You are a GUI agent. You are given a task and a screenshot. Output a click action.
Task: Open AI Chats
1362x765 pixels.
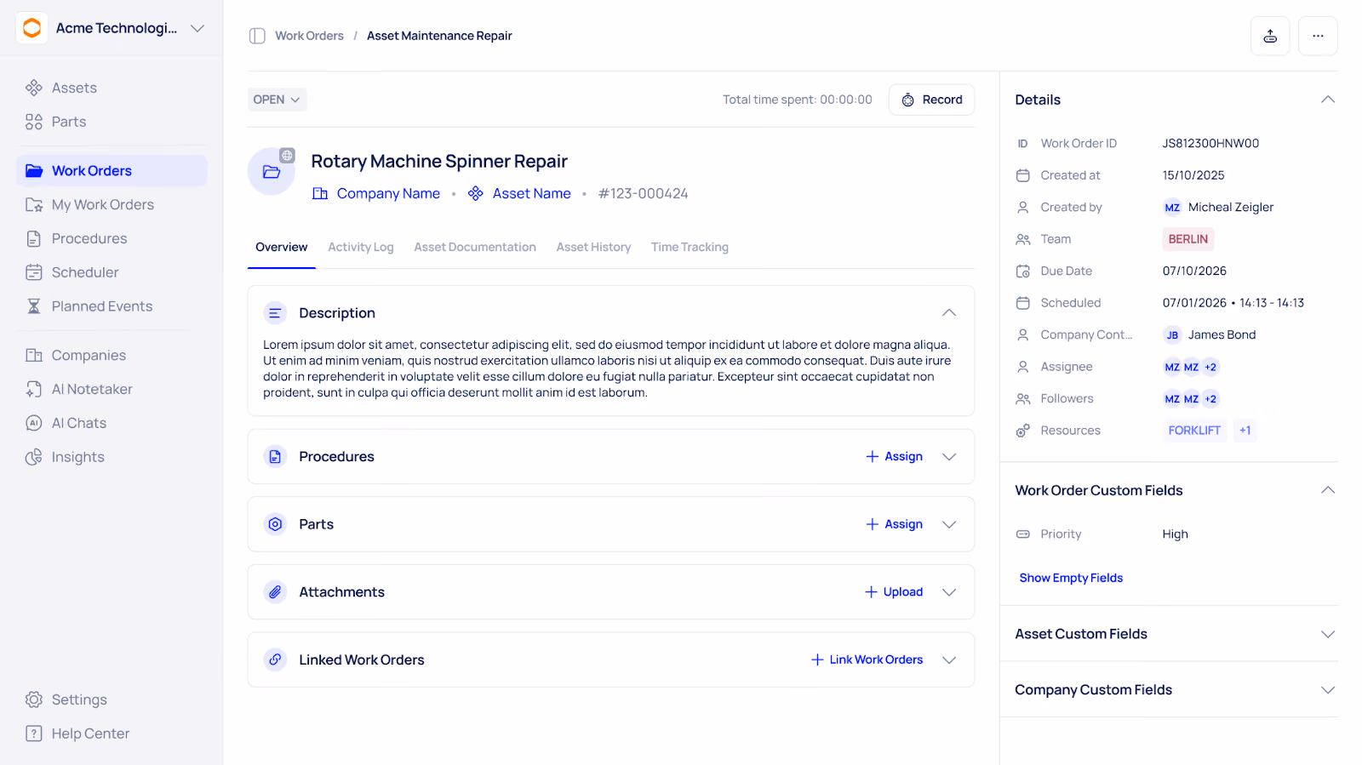click(112, 423)
